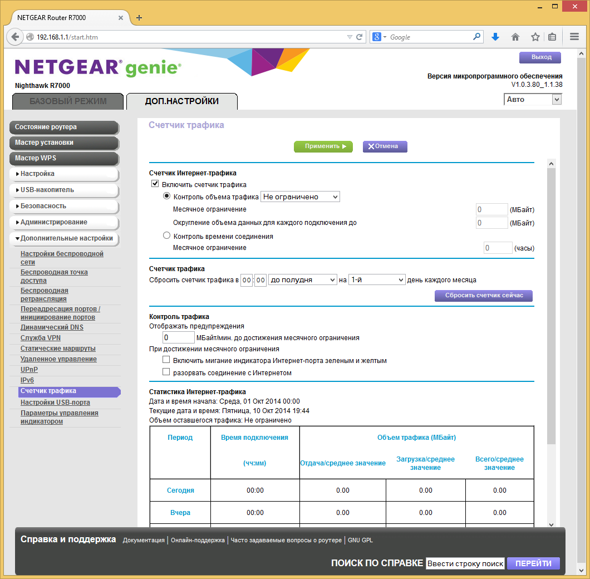The image size is (590, 579).
Task: Expand the 'USB-накопитель' sidebar section
Action: click(x=65, y=190)
